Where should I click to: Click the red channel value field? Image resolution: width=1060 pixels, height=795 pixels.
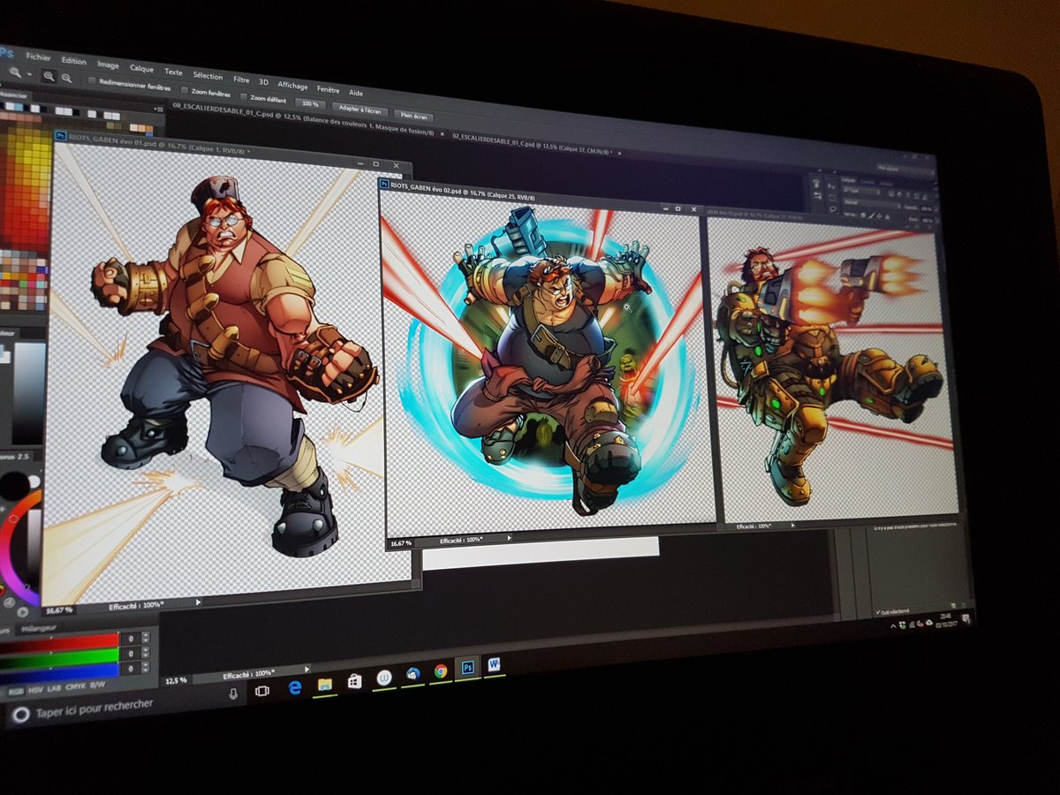(x=131, y=639)
